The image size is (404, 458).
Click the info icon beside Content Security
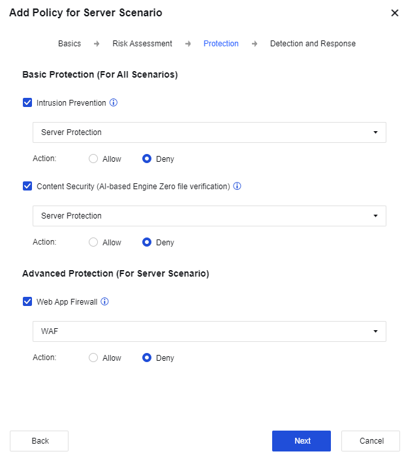[x=238, y=187]
